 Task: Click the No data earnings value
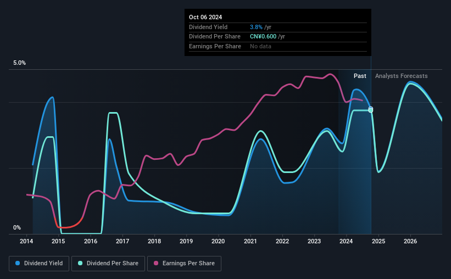[260, 46]
